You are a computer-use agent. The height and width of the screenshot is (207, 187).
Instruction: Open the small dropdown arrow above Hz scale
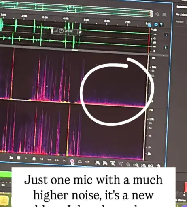point(164,55)
